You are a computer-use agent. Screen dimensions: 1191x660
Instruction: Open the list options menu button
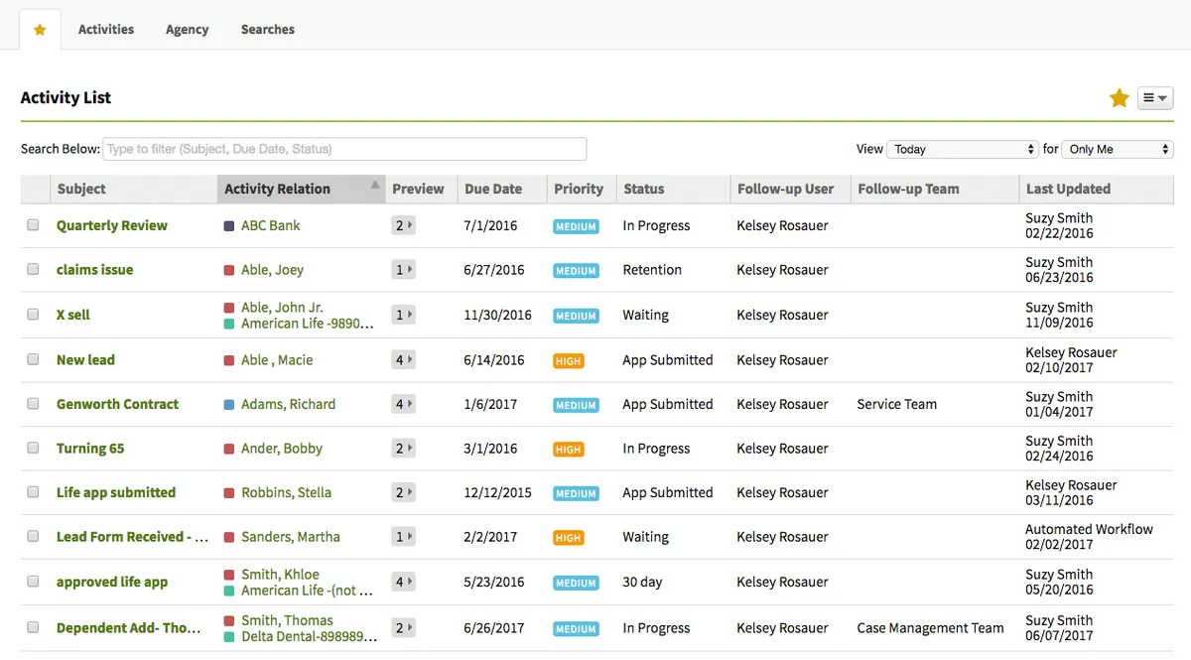(x=1155, y=98)
